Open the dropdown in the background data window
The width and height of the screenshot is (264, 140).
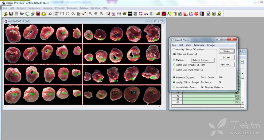242,62
